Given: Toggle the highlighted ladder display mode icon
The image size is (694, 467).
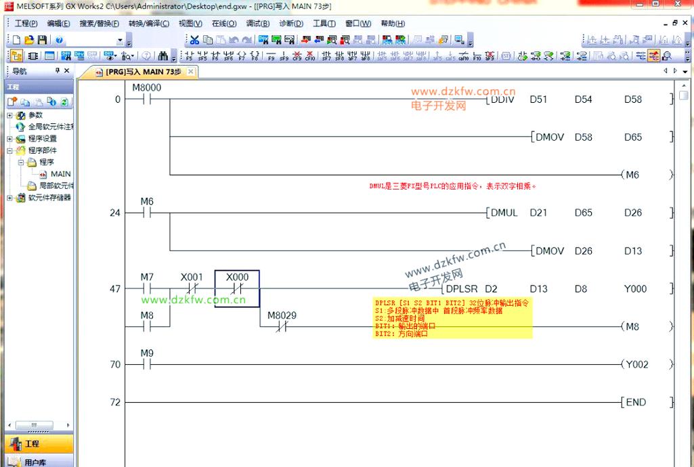Looking at the screenshot, I should (654, 55).
